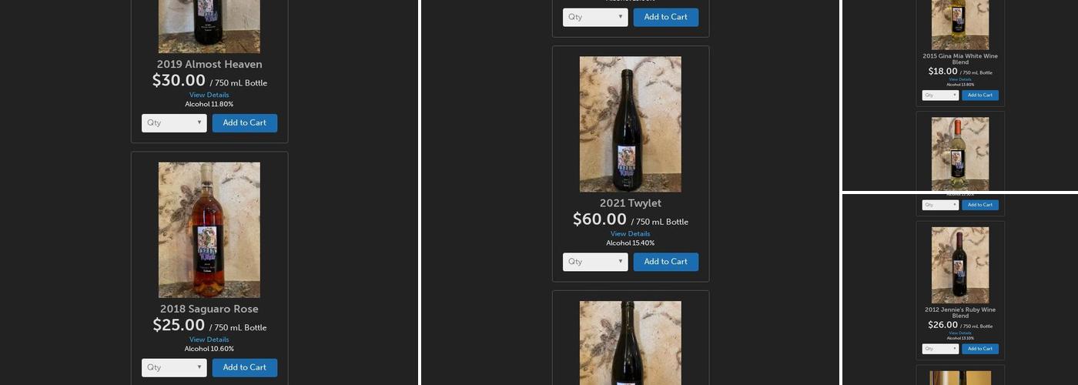Add 2012 Jennie's Ruby Wine Blend to cart

(980, 349)
